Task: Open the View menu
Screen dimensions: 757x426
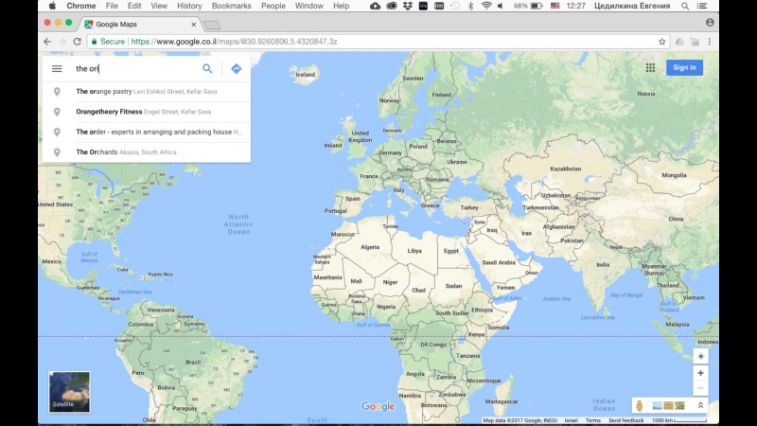Action: [x=159, y=6]
